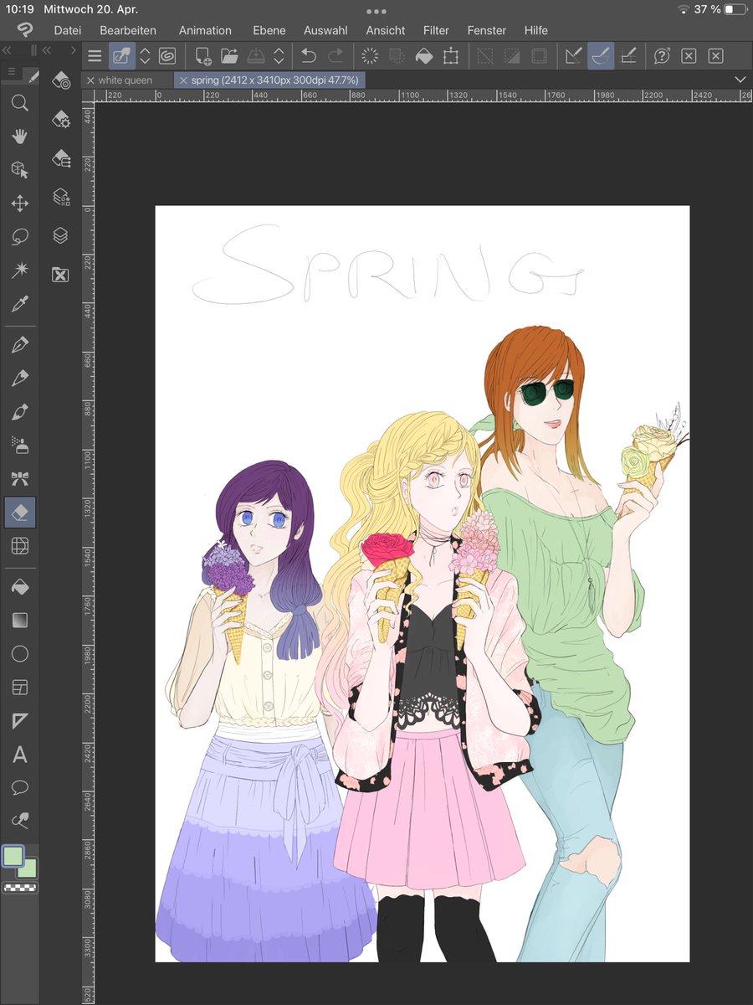Click the Fill bucket in command bar

[424, 56]
